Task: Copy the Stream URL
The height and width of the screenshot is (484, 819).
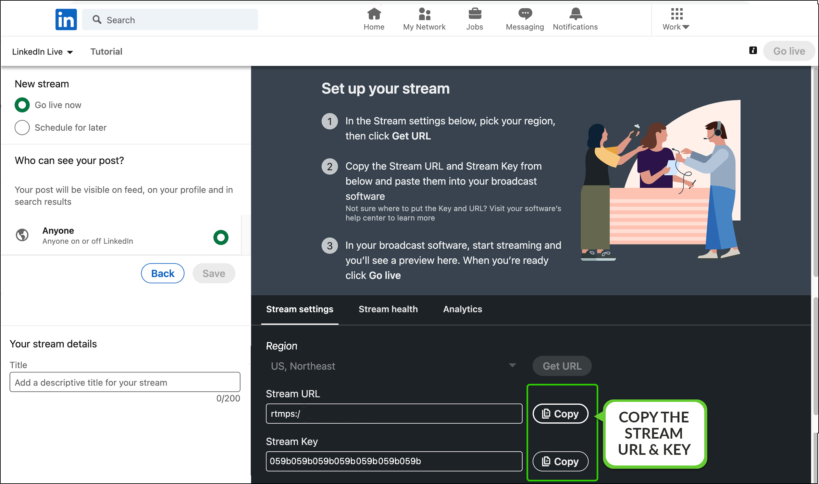Action: (560, 414)
